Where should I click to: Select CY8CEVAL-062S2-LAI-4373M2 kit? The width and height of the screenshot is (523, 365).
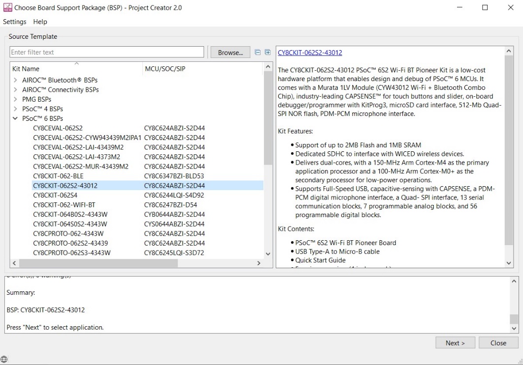point(148,157)
